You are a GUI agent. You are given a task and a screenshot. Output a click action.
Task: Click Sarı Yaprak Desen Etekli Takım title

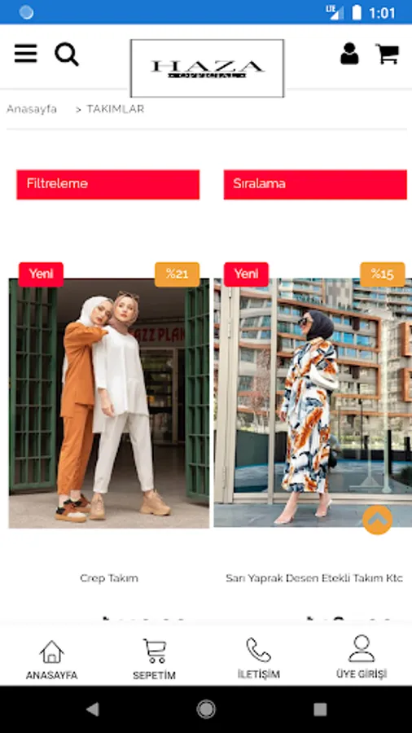pyautogui.click(x=314, y=578)
